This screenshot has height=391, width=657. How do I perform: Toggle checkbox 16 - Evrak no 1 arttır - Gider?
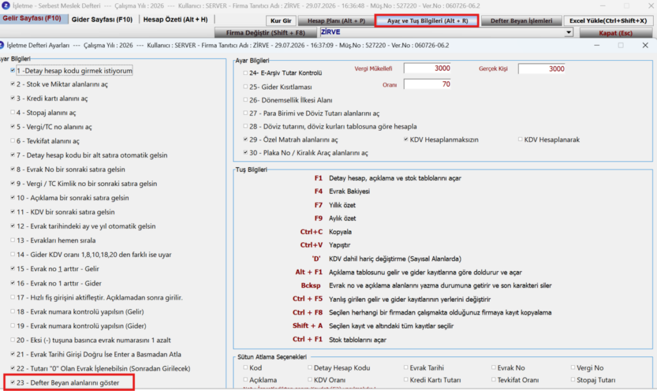click(13, 283)
